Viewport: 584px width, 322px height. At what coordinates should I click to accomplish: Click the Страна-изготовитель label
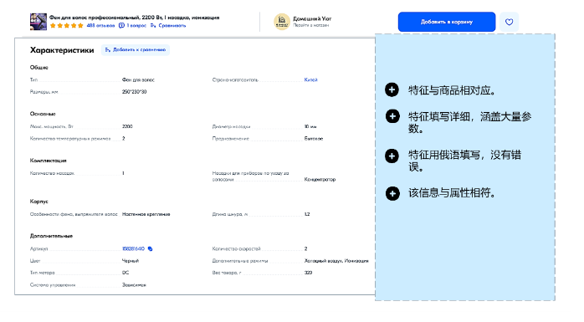click(x=235, y=79)
